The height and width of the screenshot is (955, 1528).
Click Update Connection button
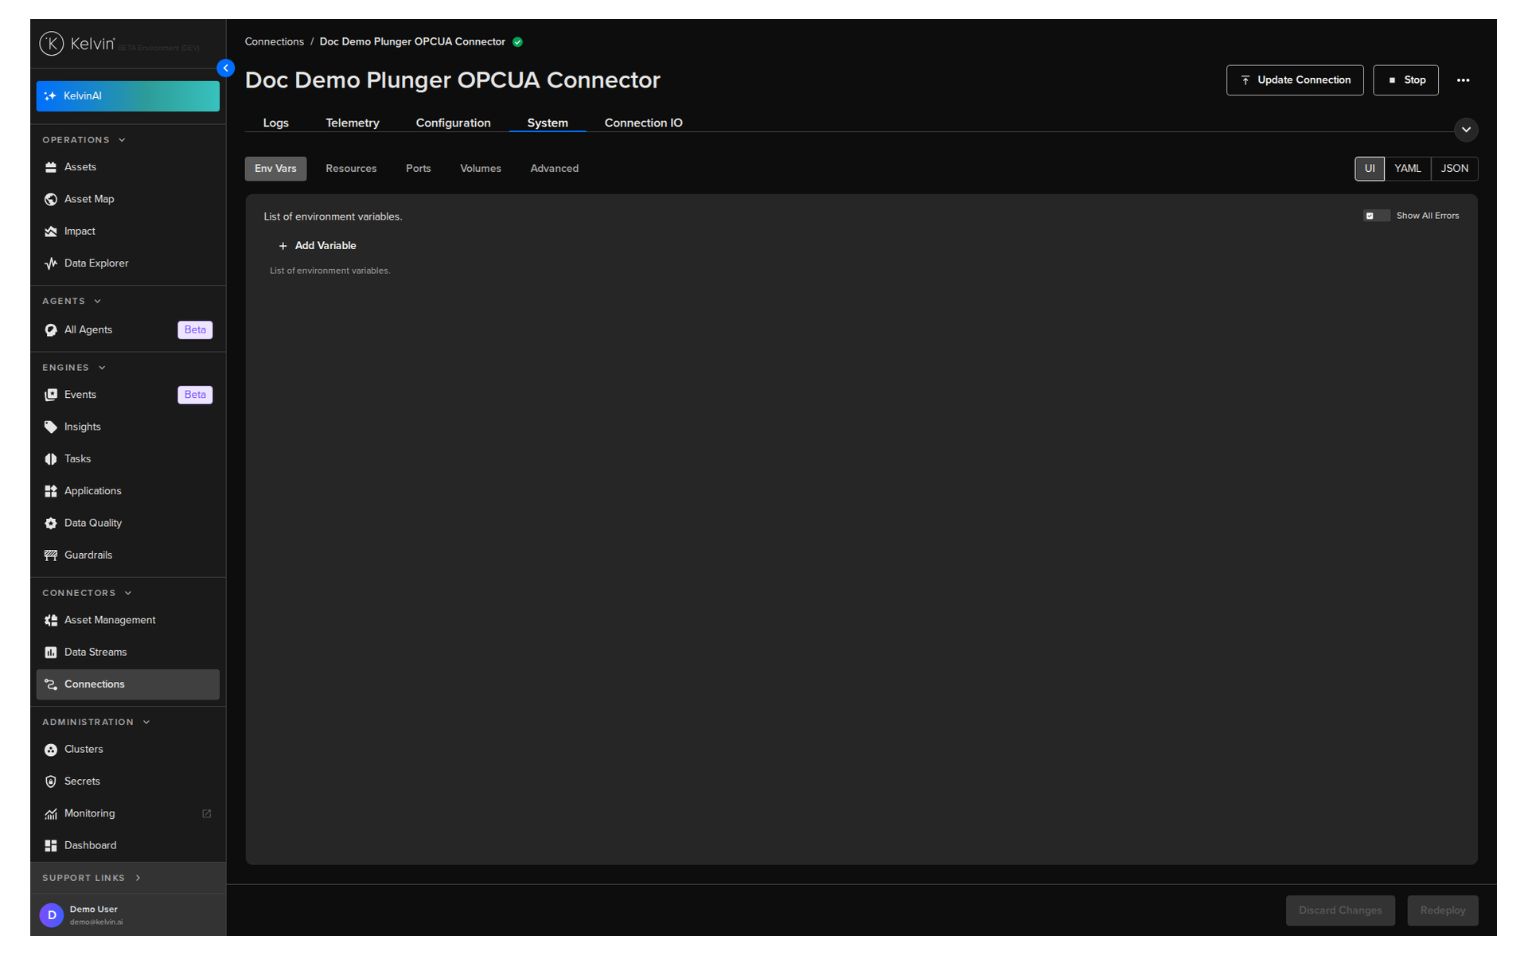(1295, 80)
